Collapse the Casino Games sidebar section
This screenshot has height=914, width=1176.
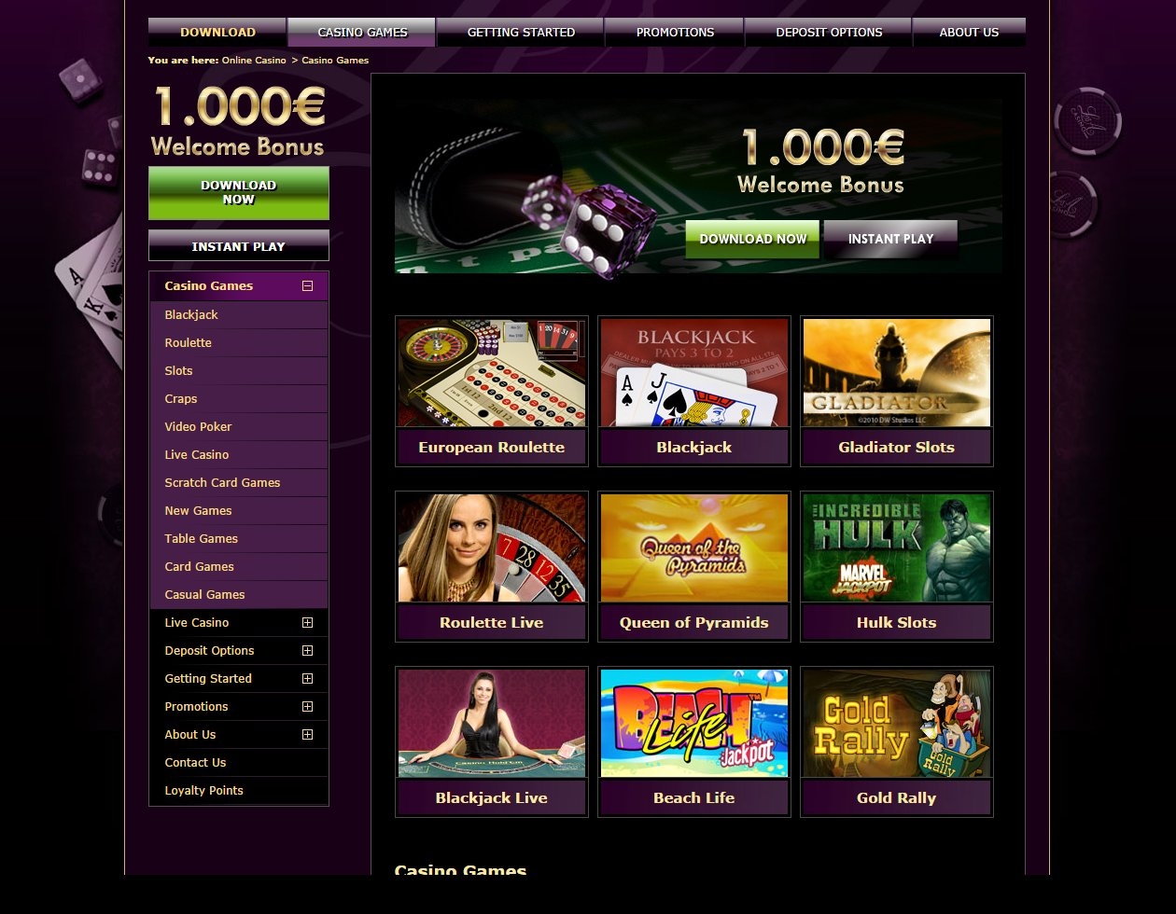[x=307, y=286]
